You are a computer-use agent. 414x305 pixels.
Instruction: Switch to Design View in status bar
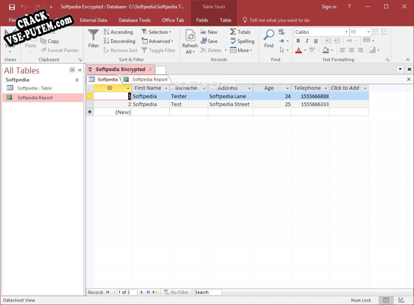coord(401,300)
